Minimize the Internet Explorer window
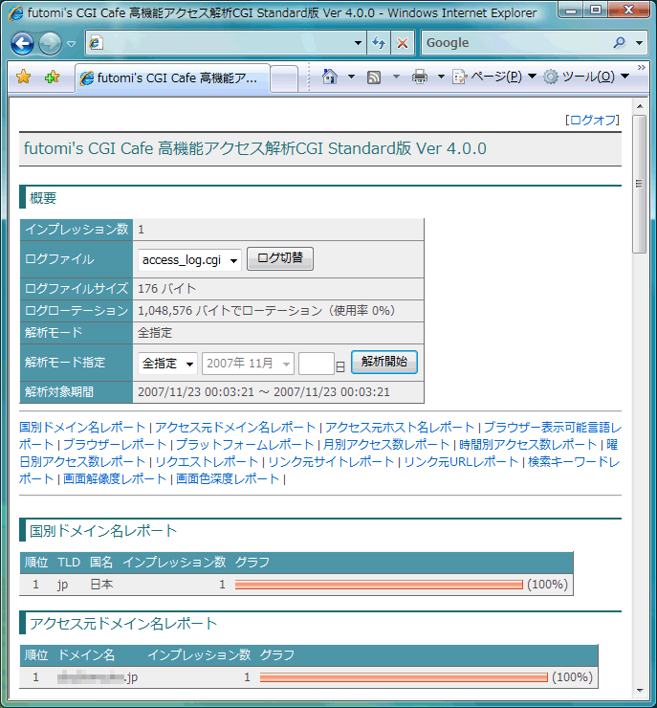Viewport: 657px width, 708px height. 571,10
